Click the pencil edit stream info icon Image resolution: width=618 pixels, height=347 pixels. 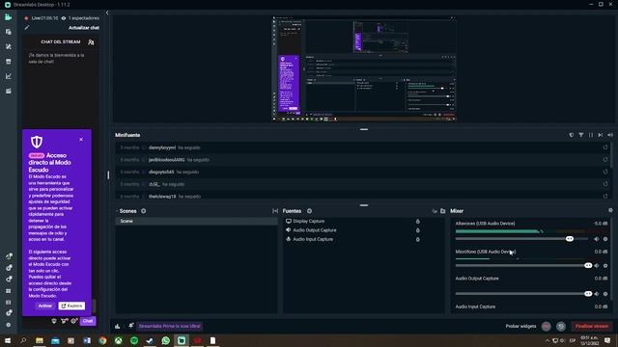coord(26,28)
